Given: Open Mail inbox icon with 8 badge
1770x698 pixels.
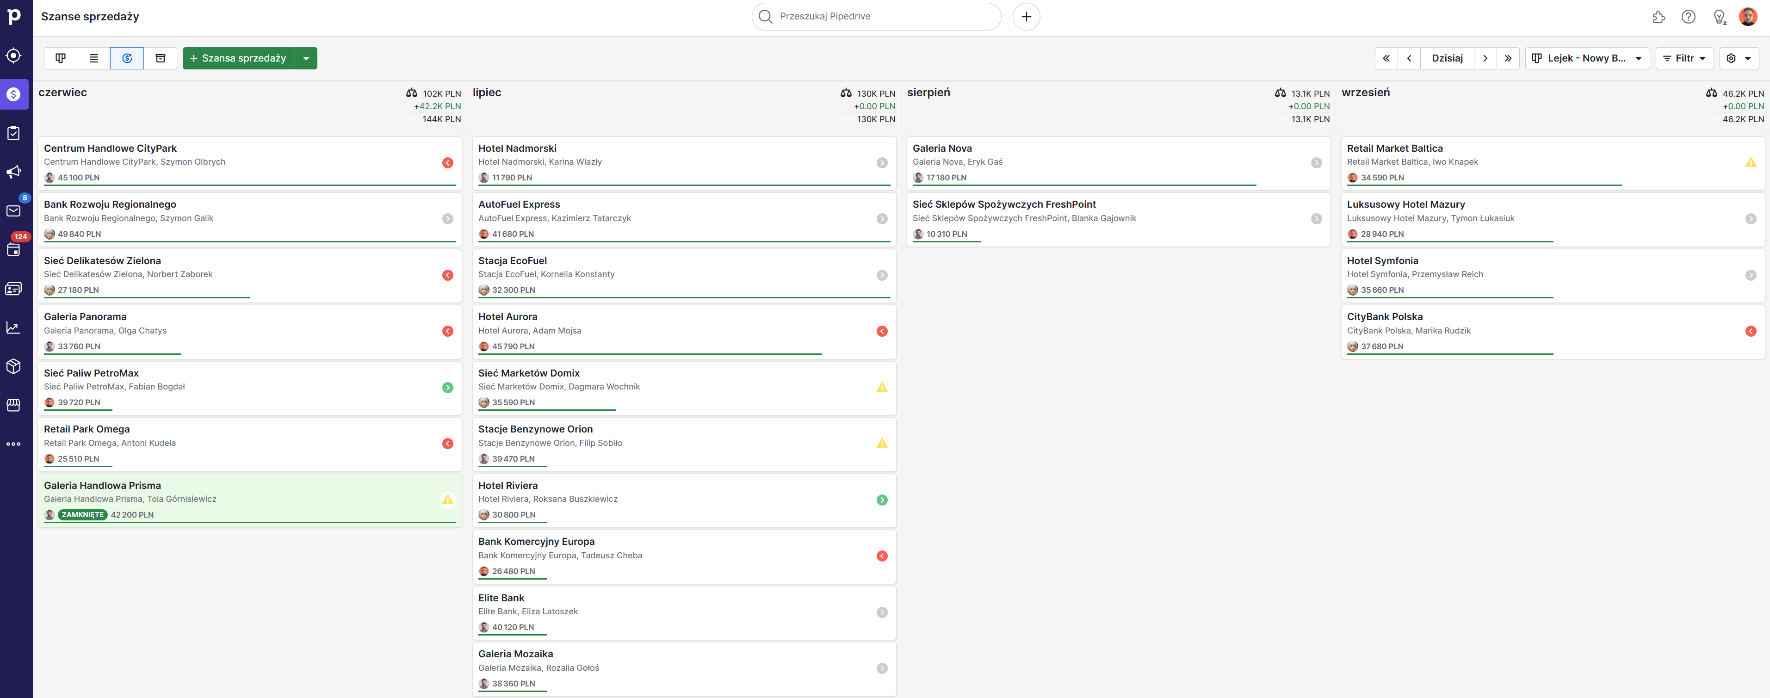Looking at the screenshot, I should coord(14,210).
